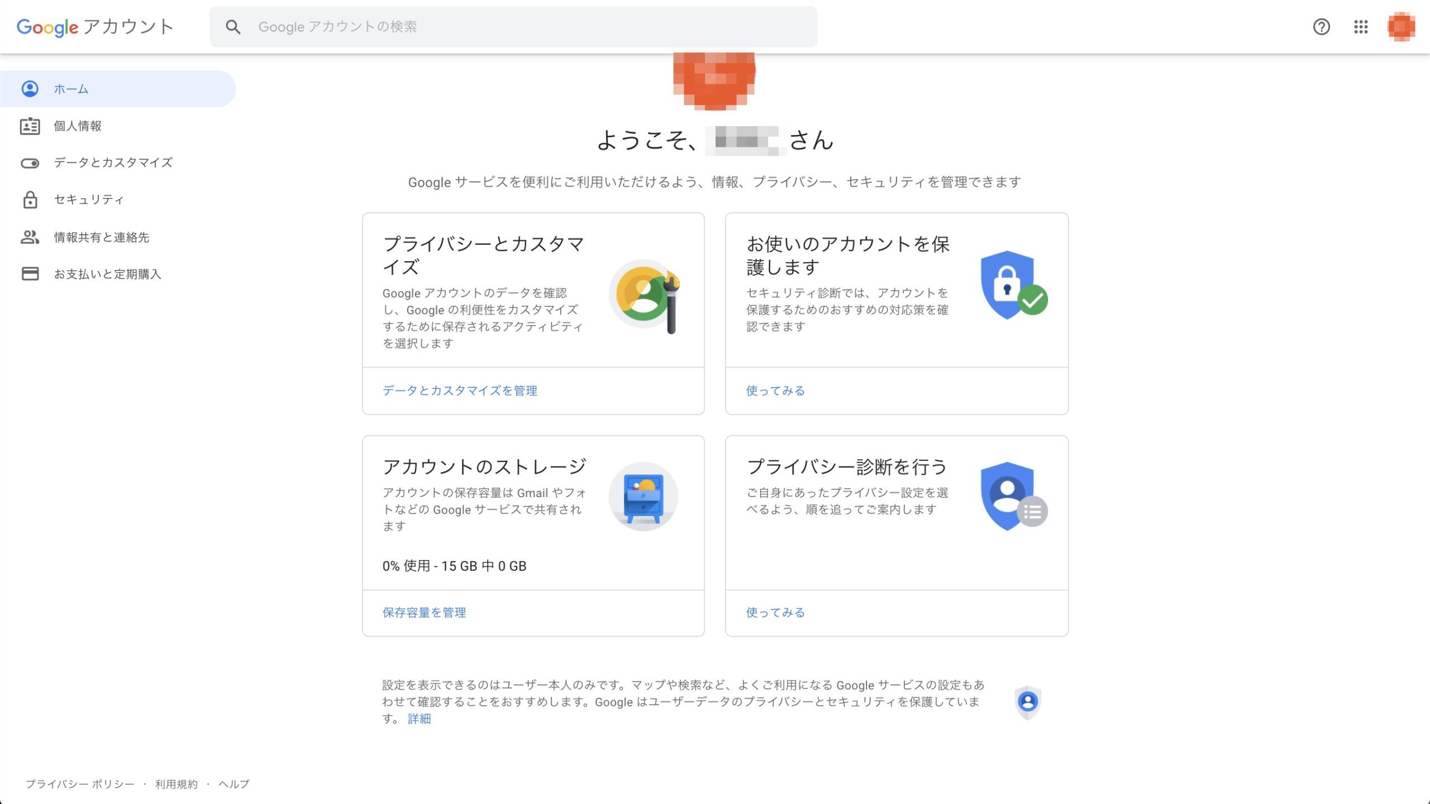Screen dimensions: 1430x804
Task: Open お支払いと定期購入 in the sidebar
Action: click(118, 274)
